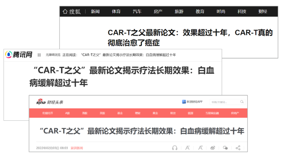Click the Sina 财经头条 logo
Image resolution: width=281 pixels, height=156 pixels.
point(49,102)
